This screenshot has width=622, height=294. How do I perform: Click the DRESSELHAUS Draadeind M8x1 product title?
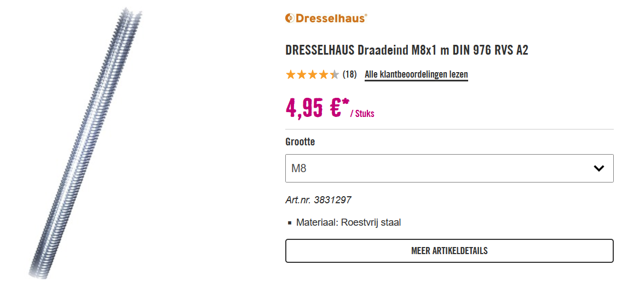tap(407, 50)
